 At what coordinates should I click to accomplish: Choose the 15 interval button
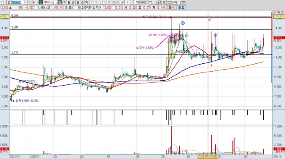tap(109, 2)
